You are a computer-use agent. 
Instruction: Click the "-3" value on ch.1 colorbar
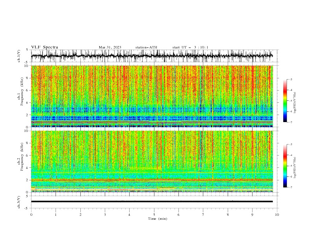pos(291,79)
